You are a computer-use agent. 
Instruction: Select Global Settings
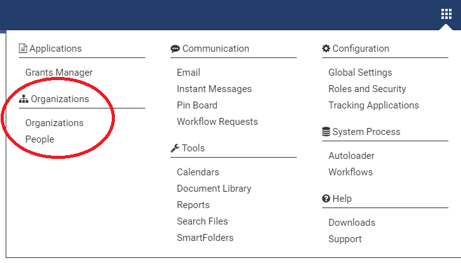[x=360, y=73]
